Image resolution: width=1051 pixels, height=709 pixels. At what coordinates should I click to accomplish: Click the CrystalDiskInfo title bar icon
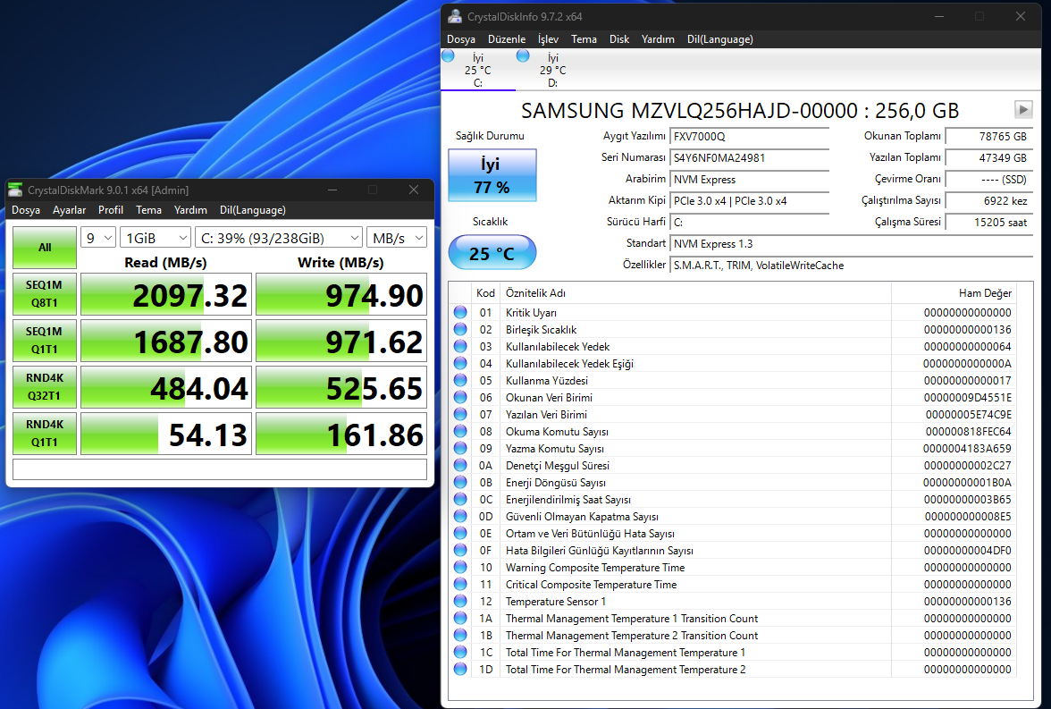[x=456, y=16]
